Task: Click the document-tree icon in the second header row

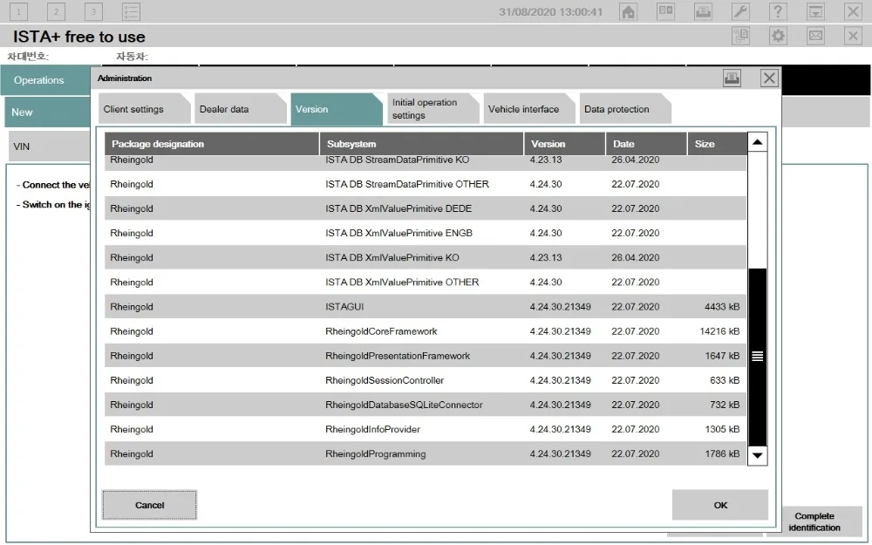Action: point(740,36)
